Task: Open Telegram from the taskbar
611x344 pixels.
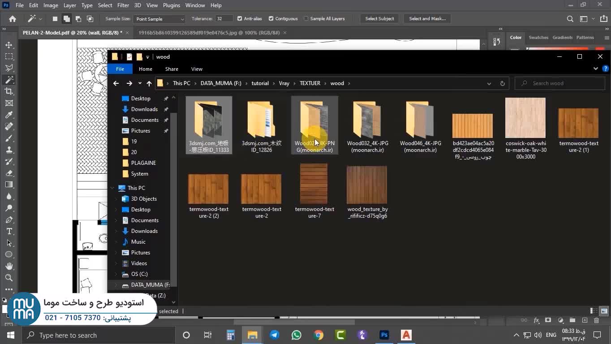Action: tap(274, 335)
